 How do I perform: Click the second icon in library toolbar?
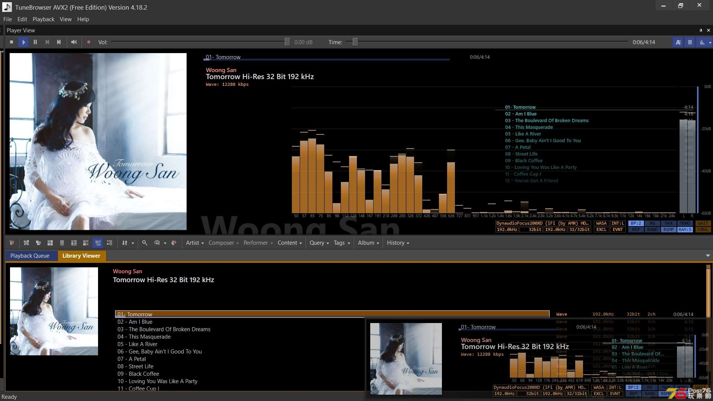[x=26, y=243]
